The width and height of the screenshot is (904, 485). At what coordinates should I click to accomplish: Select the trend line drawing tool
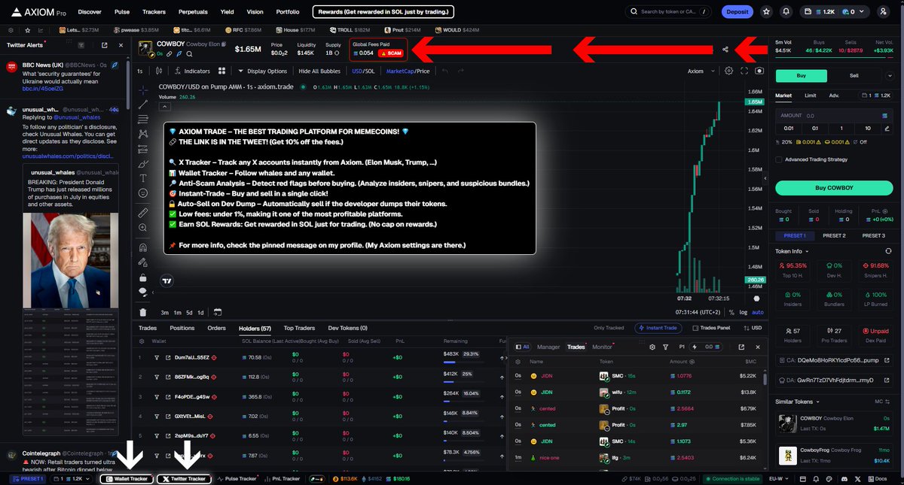tap(143, 104)
